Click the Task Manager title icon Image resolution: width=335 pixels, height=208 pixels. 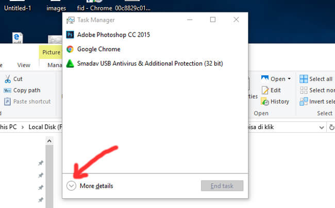[70, 20]
